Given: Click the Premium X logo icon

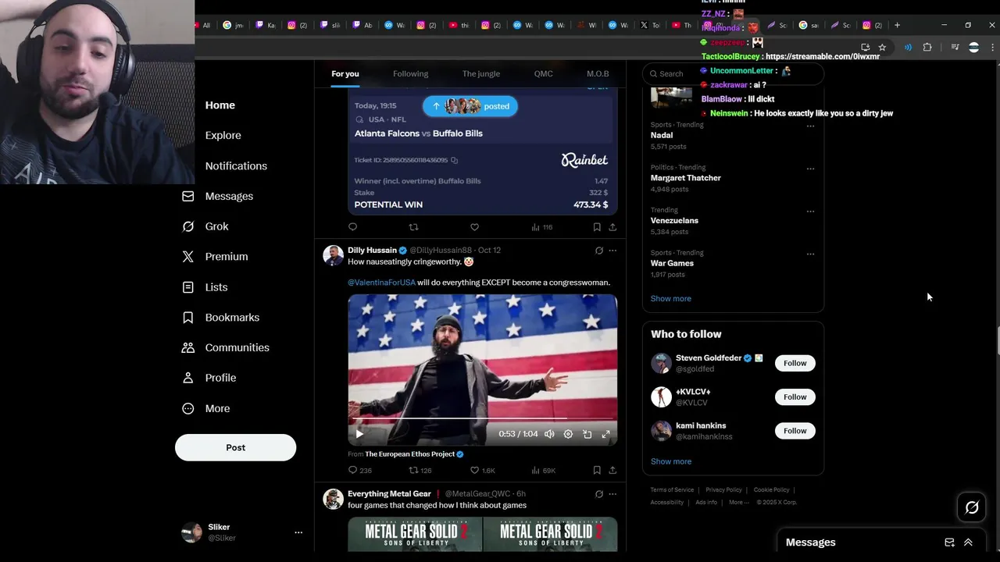Looking at the screenshot, I should (187, 256).
